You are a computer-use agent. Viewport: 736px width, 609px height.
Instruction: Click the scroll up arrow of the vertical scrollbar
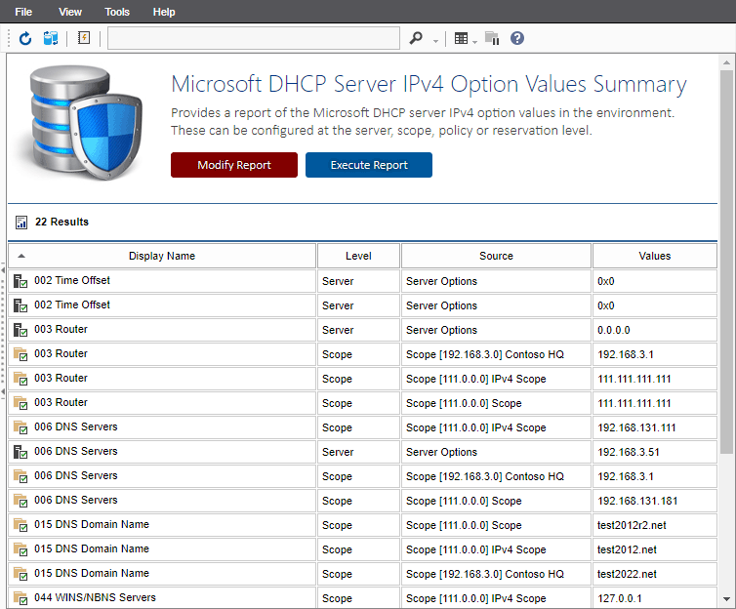point(726,61)
